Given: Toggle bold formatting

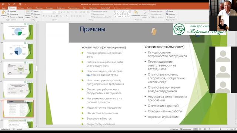Looking at the screenshot, I should point(44,16).
